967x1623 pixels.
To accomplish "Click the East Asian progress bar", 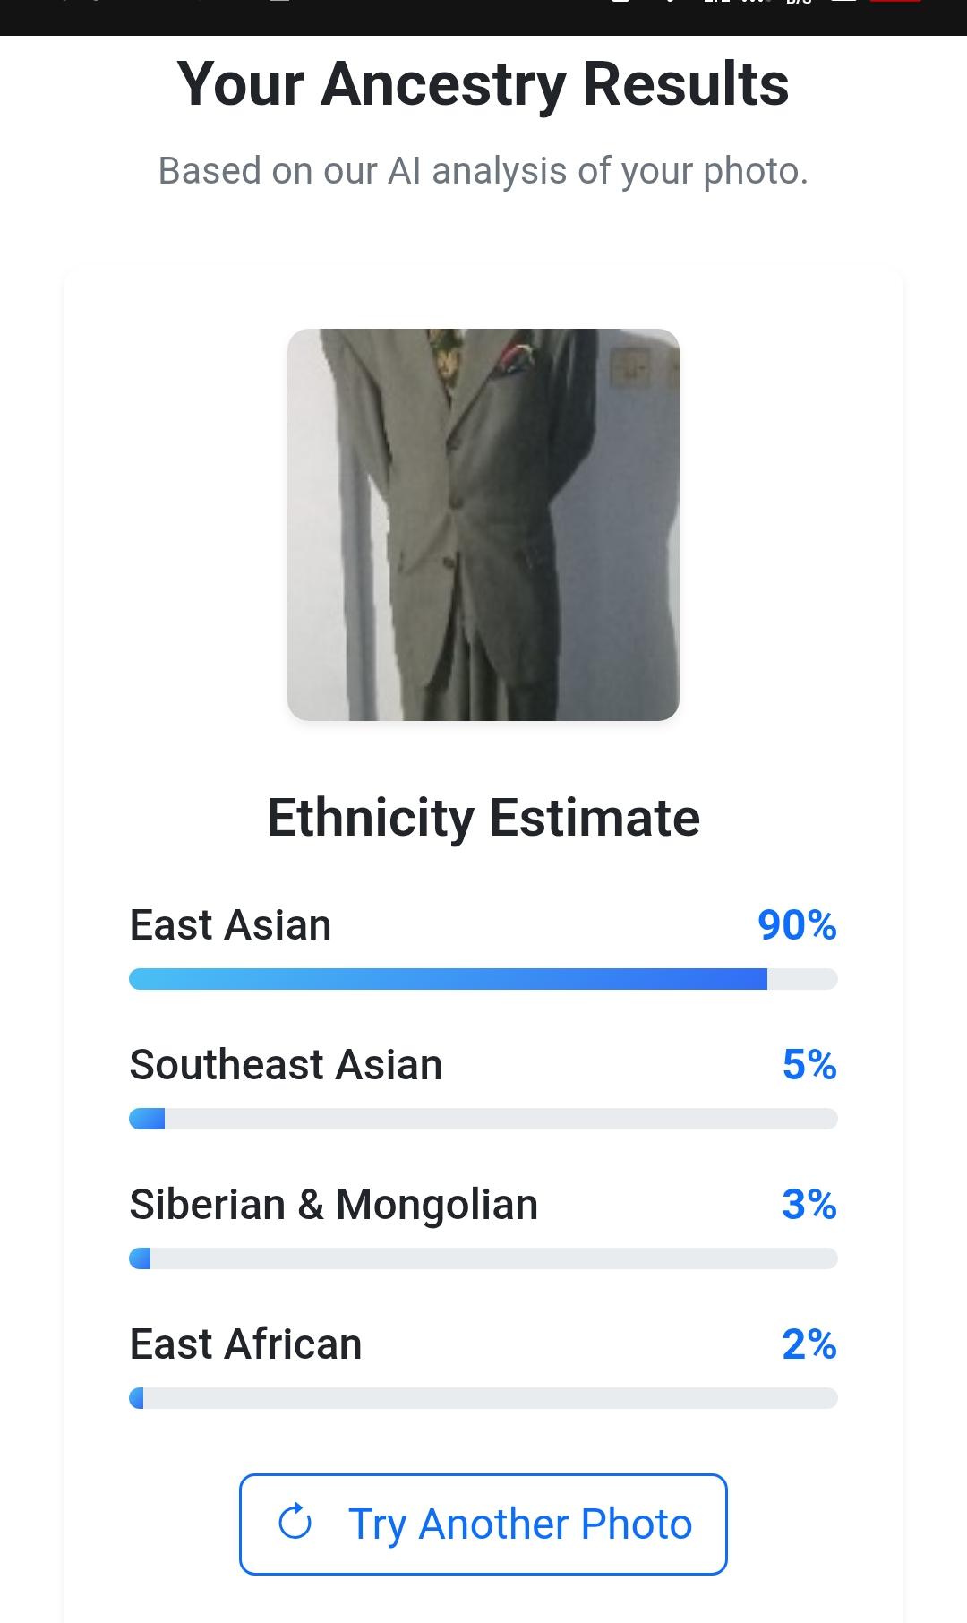I will tap(483, 979).
